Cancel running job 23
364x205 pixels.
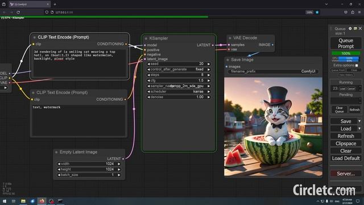pyautogui.click(x=351, y=89)
